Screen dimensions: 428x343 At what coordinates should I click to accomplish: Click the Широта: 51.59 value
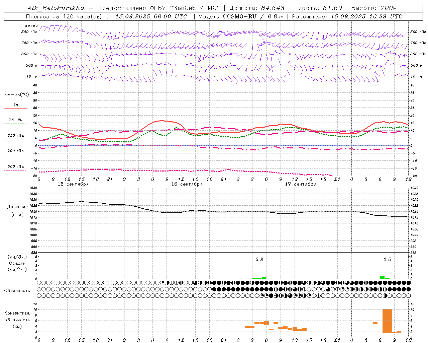[318, 8]
